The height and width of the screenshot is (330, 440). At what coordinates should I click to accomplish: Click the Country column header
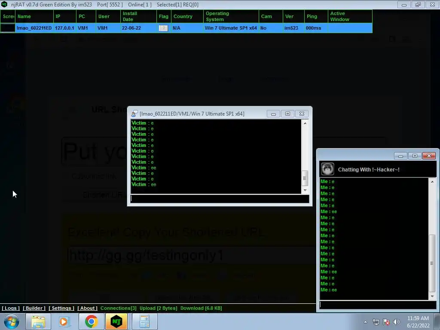coord(187,16)
